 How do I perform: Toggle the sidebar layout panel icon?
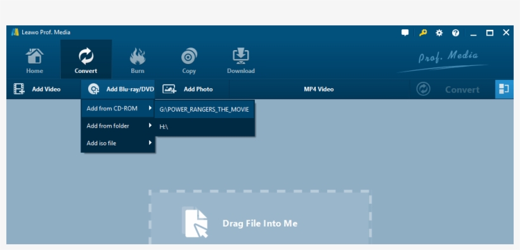[504, 89]
